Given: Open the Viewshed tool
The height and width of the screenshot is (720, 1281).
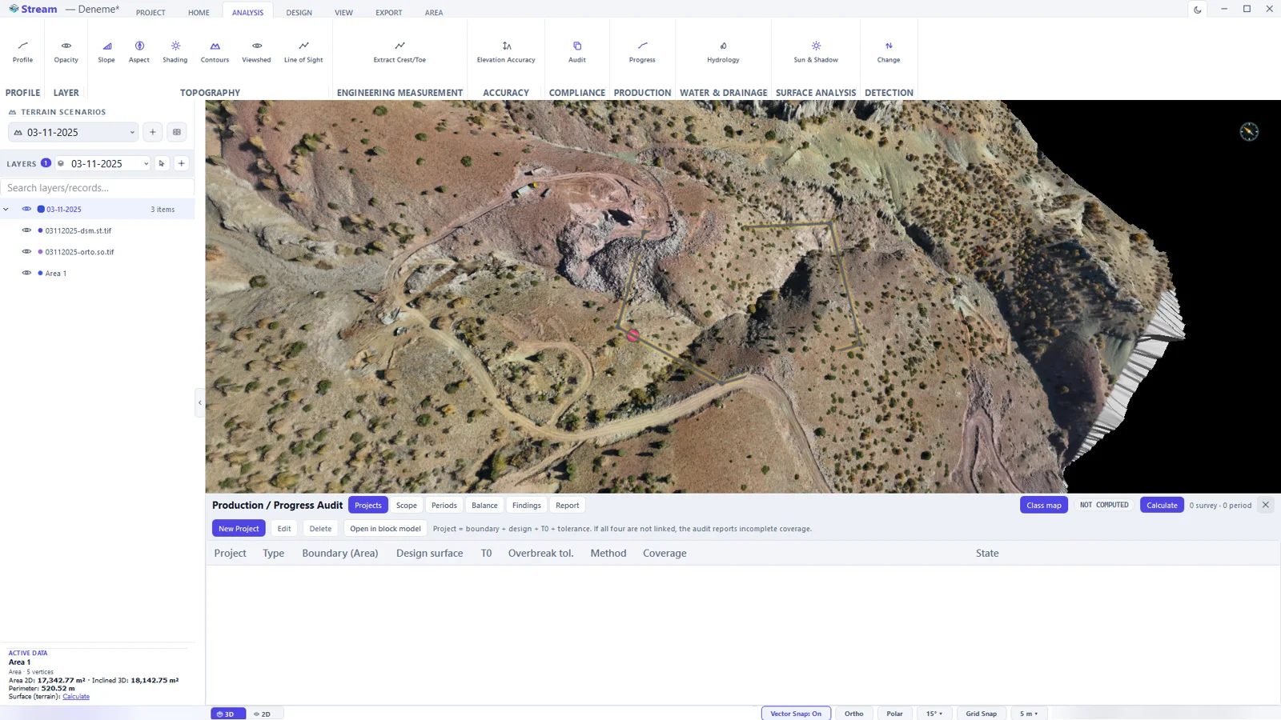Looking at the screenshot, I should tap(256, 51).
